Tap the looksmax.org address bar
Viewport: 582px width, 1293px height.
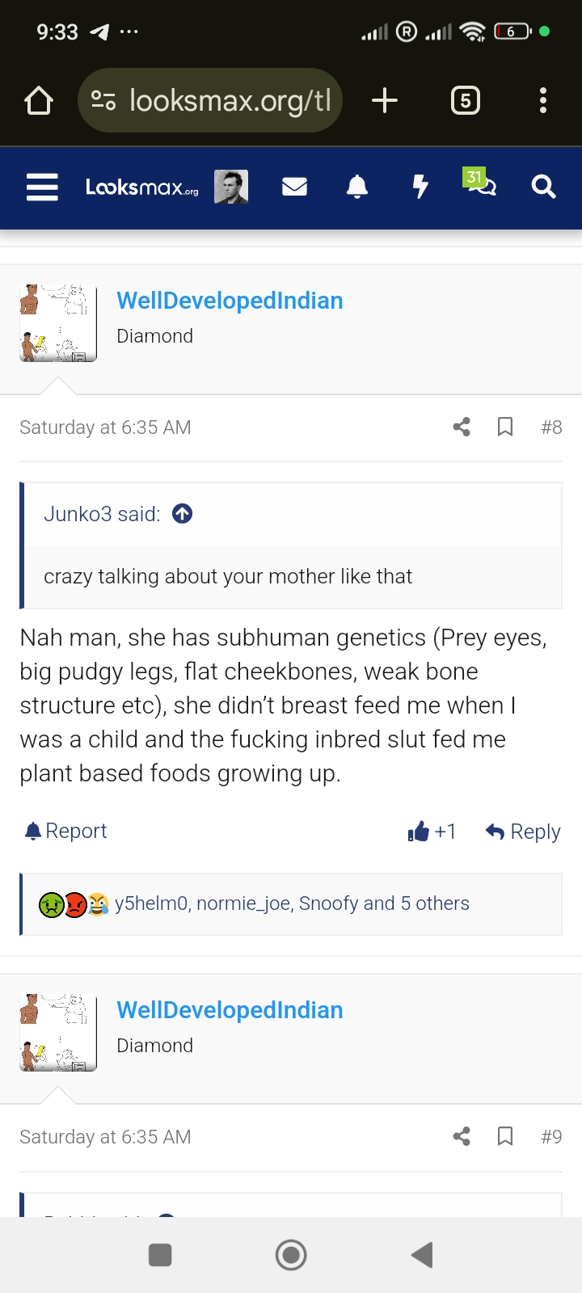(210, 101)
